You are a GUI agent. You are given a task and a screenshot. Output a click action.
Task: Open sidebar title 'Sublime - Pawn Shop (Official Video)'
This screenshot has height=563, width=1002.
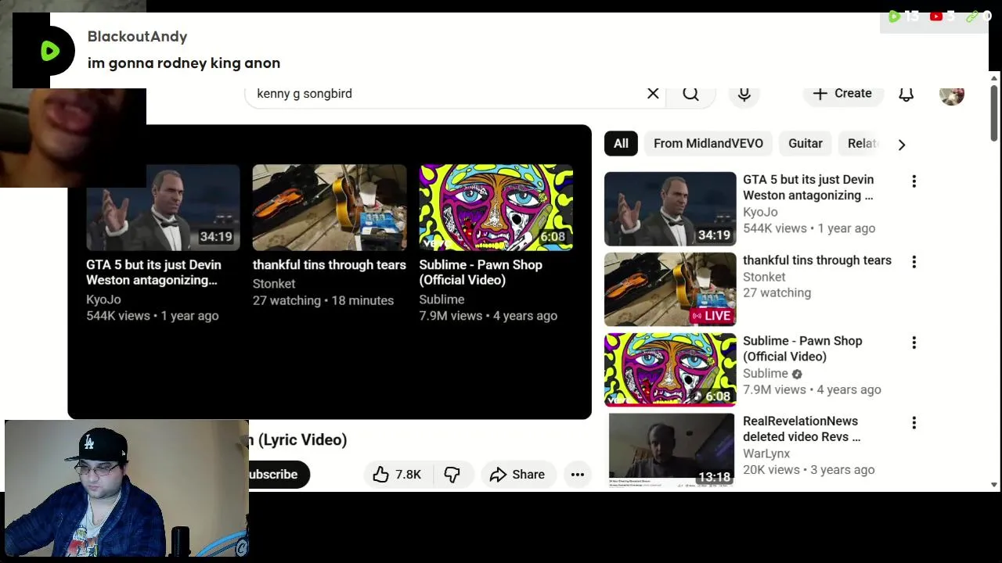[x=802, y=349]
